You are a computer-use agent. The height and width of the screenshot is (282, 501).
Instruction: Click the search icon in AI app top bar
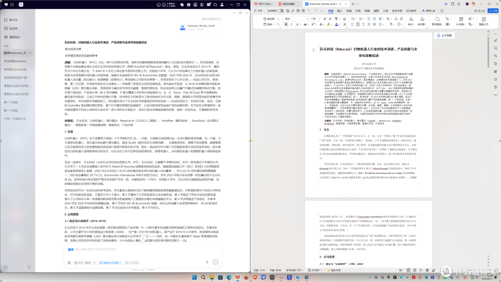point(215,5)
